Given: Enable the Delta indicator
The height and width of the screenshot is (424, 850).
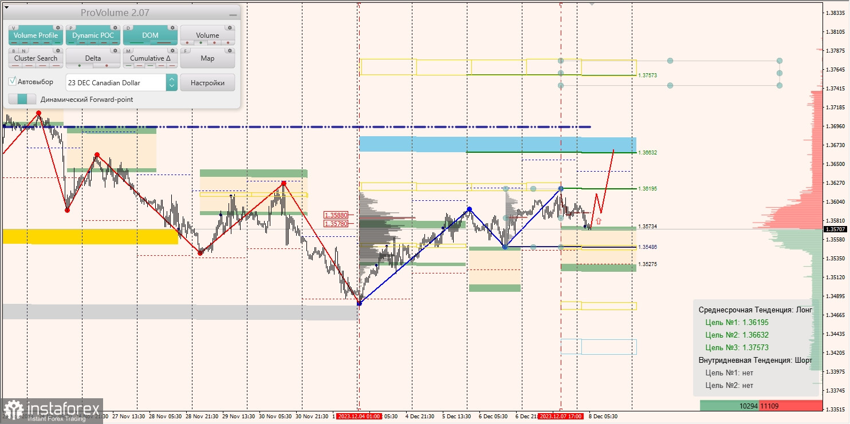Looking at the screenshot, I should coord(93,58).
